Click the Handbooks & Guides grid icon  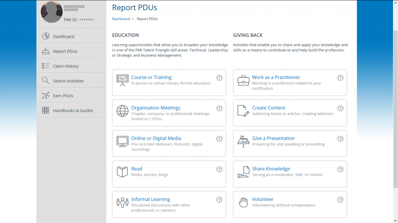coord(46,110)
